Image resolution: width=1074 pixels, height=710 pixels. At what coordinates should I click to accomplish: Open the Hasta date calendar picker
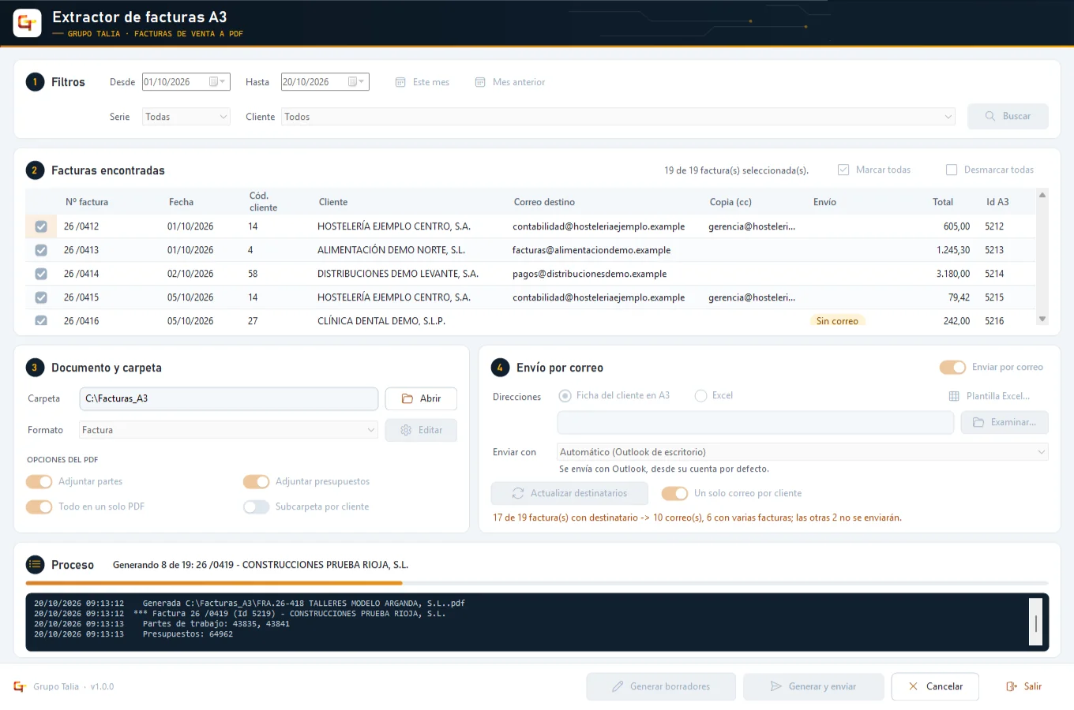357,82
